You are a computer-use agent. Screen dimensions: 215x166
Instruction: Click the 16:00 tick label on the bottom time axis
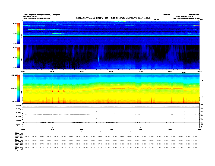coord(141,129)
